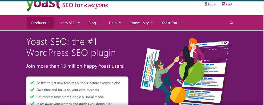The image size is (264, 105).
Task: Click 'Save time and focus on your core business'
Action: [x=68, y=90]
